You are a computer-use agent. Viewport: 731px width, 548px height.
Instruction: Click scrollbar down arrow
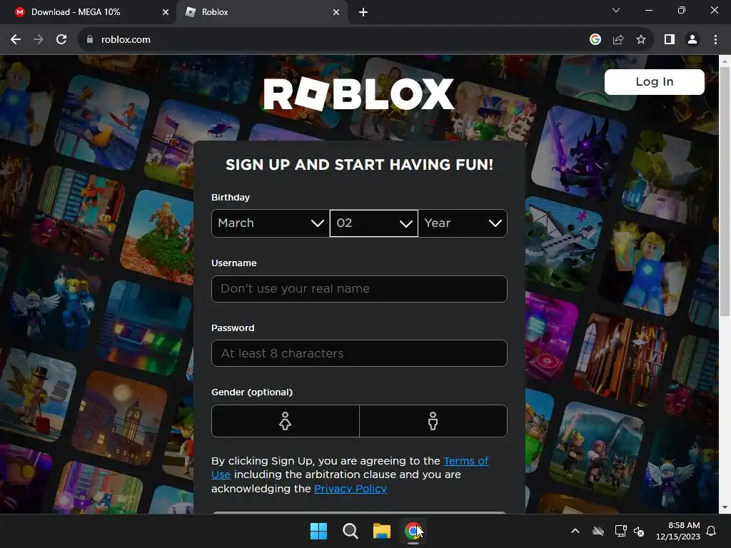tap(725, 507)
